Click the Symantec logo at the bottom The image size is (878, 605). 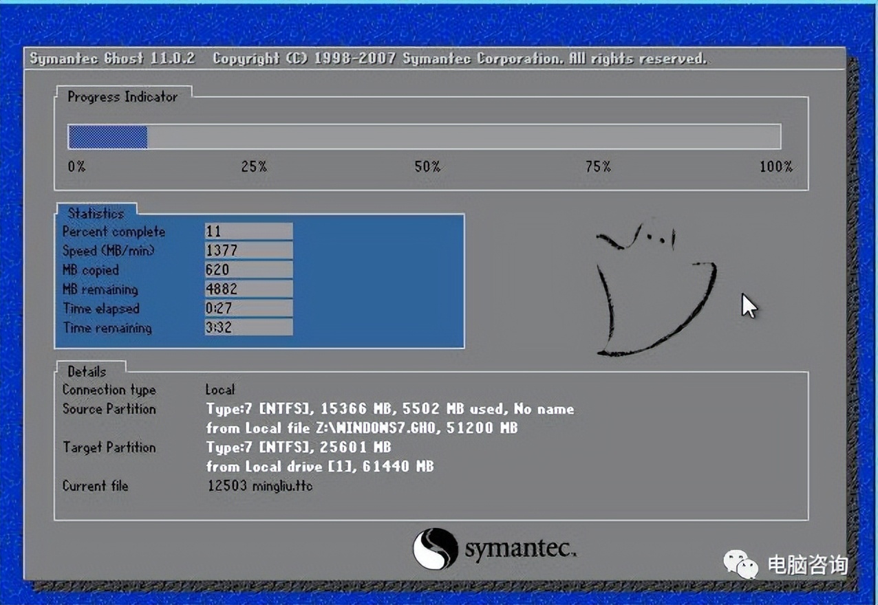(x=495, y=548)
